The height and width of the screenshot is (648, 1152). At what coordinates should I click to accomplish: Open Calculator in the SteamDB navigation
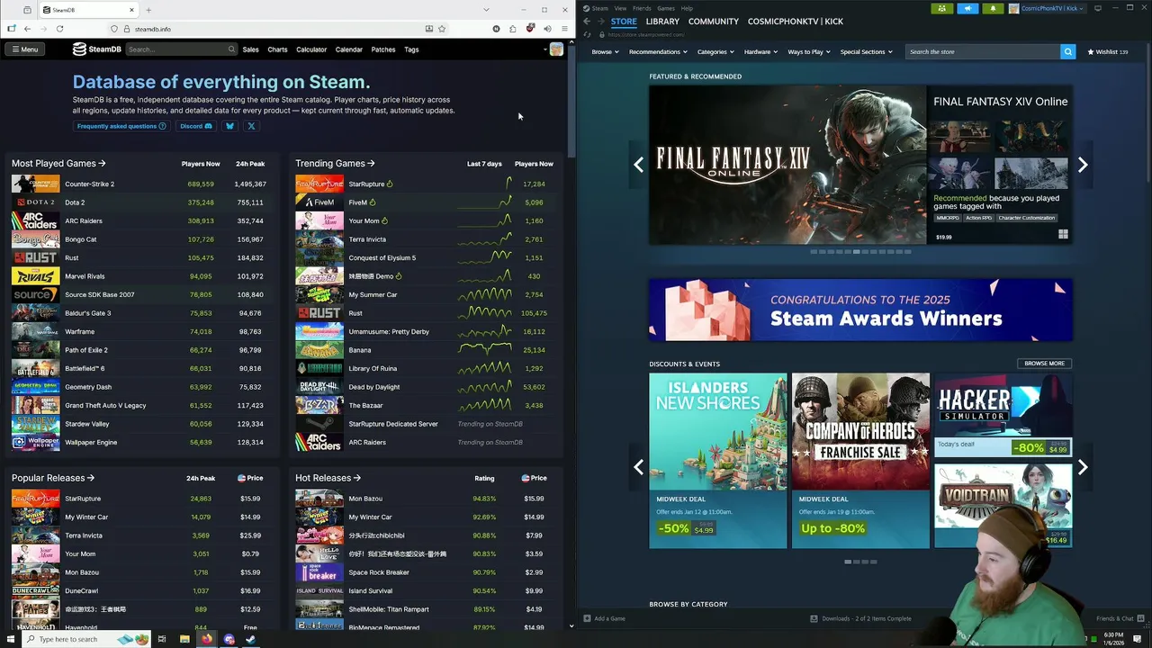(311, 49)
